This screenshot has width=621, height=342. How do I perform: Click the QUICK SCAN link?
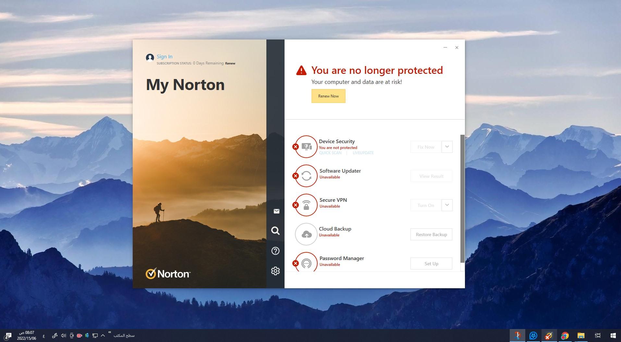[x=330, y=153]
